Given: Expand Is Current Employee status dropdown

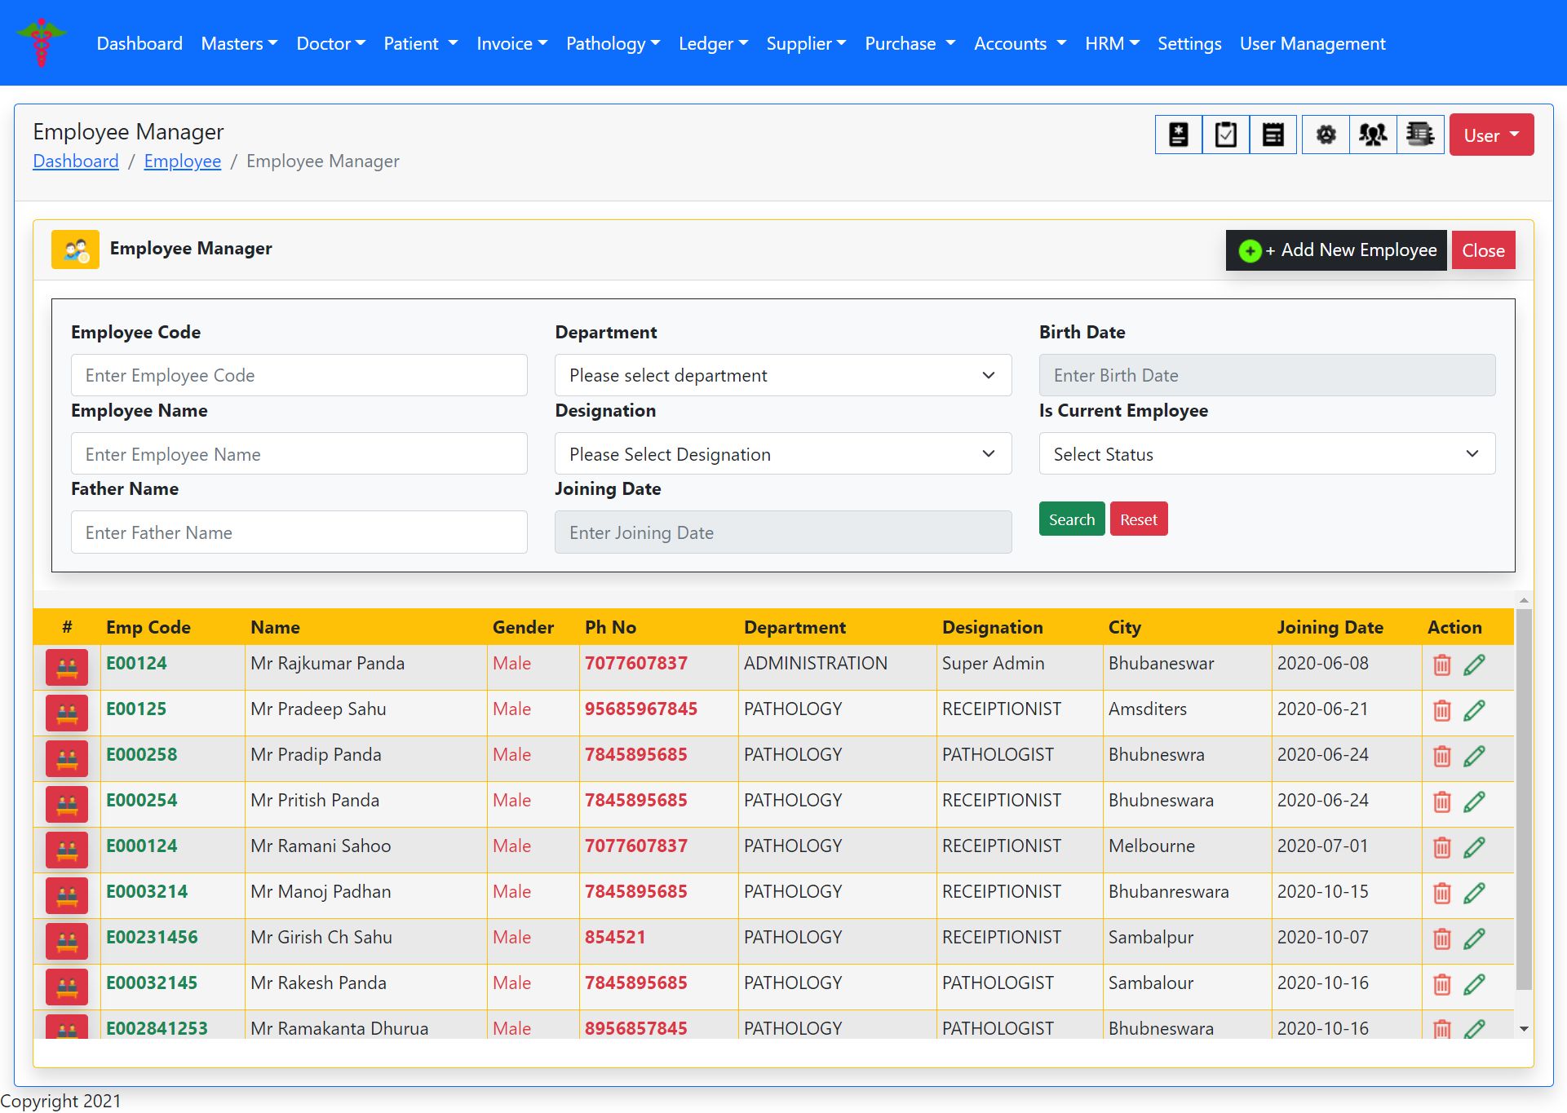Looking at the screenshot, I should point(1266,454).
